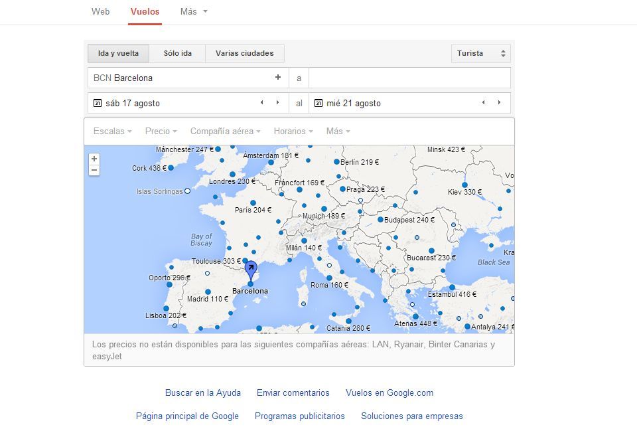Click the Múnich 189 € price label
Image resolution: width=637 pixels, height=431 pixels.
(x=324, y=216)
